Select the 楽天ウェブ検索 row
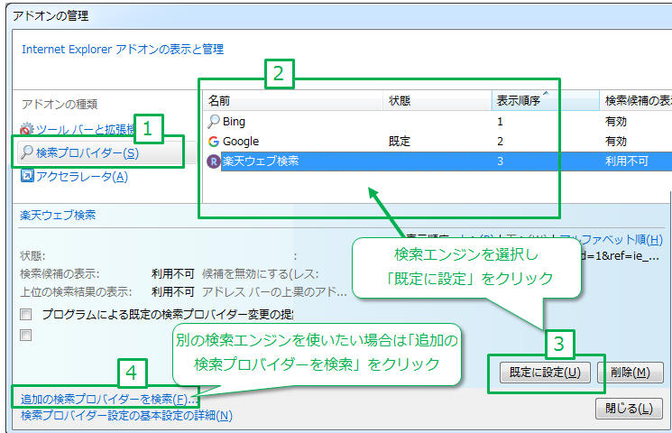The width and height of the screenshot is (672, 433). coord(437,161)
